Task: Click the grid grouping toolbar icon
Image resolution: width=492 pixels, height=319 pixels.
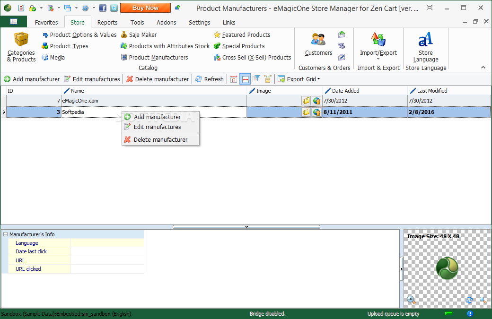Action: point(268,79)
